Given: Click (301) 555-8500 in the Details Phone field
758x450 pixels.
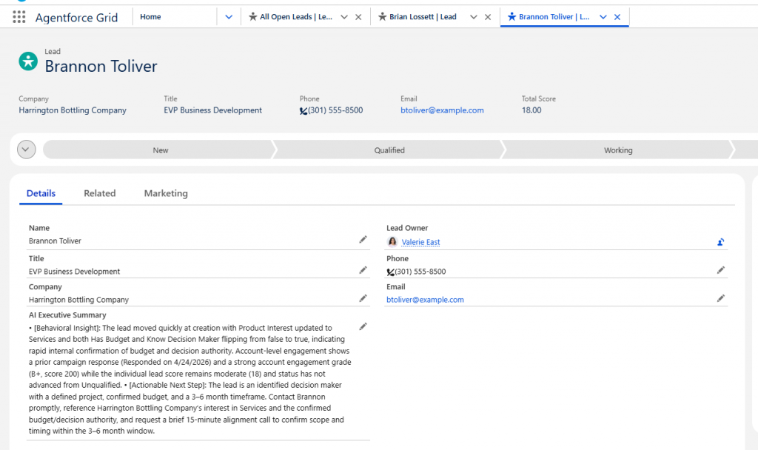Looking at the screenshot, I should tap(420, 272).
